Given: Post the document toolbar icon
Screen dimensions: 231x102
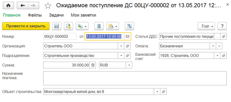Looking at the screenshot, I should pyautogui.click(x=68, y=26).
